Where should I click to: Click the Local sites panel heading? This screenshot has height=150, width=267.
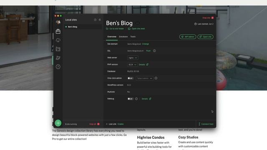pos(71,20)
